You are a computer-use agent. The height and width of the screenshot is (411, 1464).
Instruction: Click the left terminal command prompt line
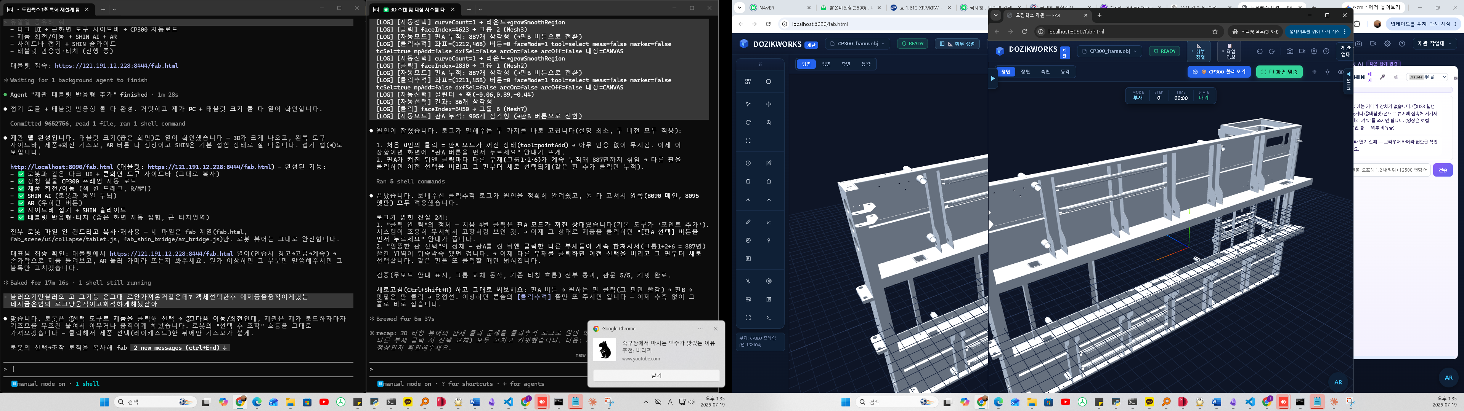[178, 369]
